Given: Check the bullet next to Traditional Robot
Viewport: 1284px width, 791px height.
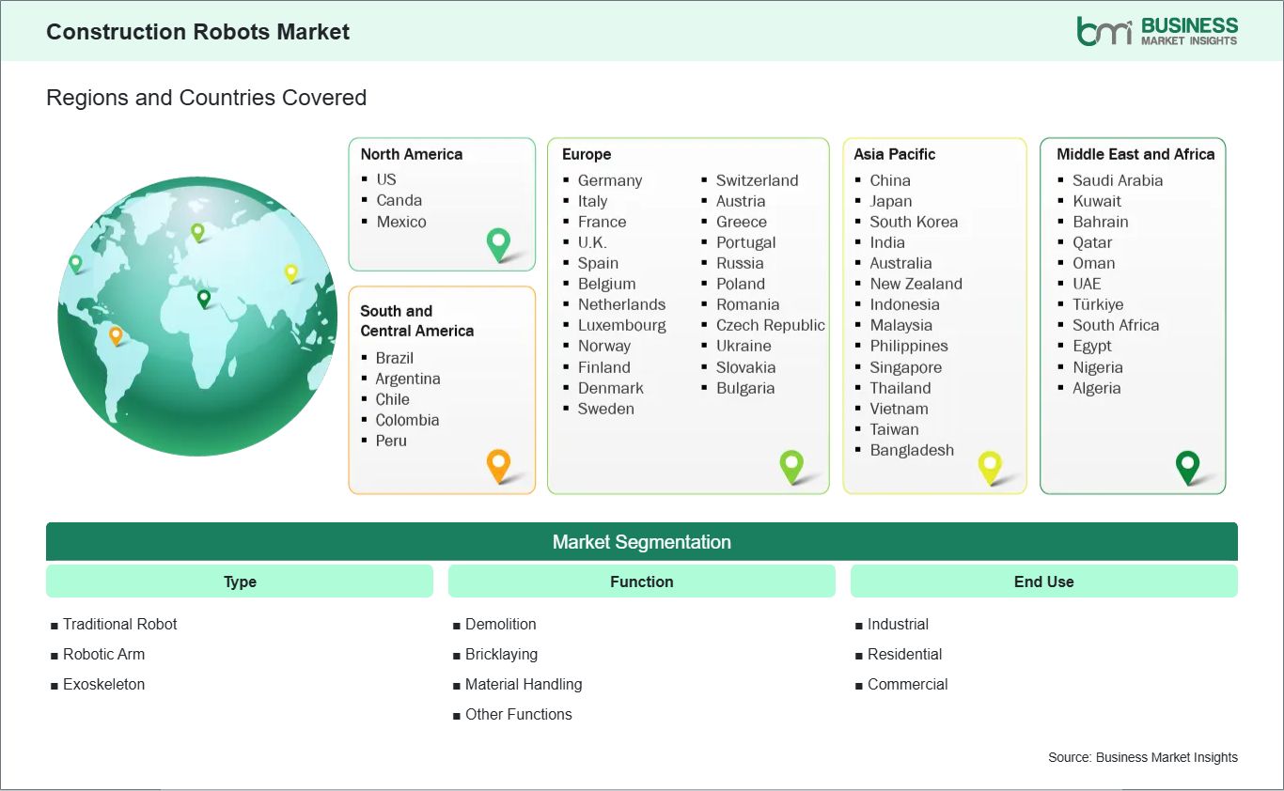Looking at the screenshot, I should (x=55, y=625).
